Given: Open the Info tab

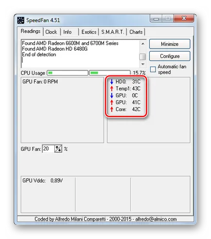Looking at the screenshot, I should coord(68,32).
